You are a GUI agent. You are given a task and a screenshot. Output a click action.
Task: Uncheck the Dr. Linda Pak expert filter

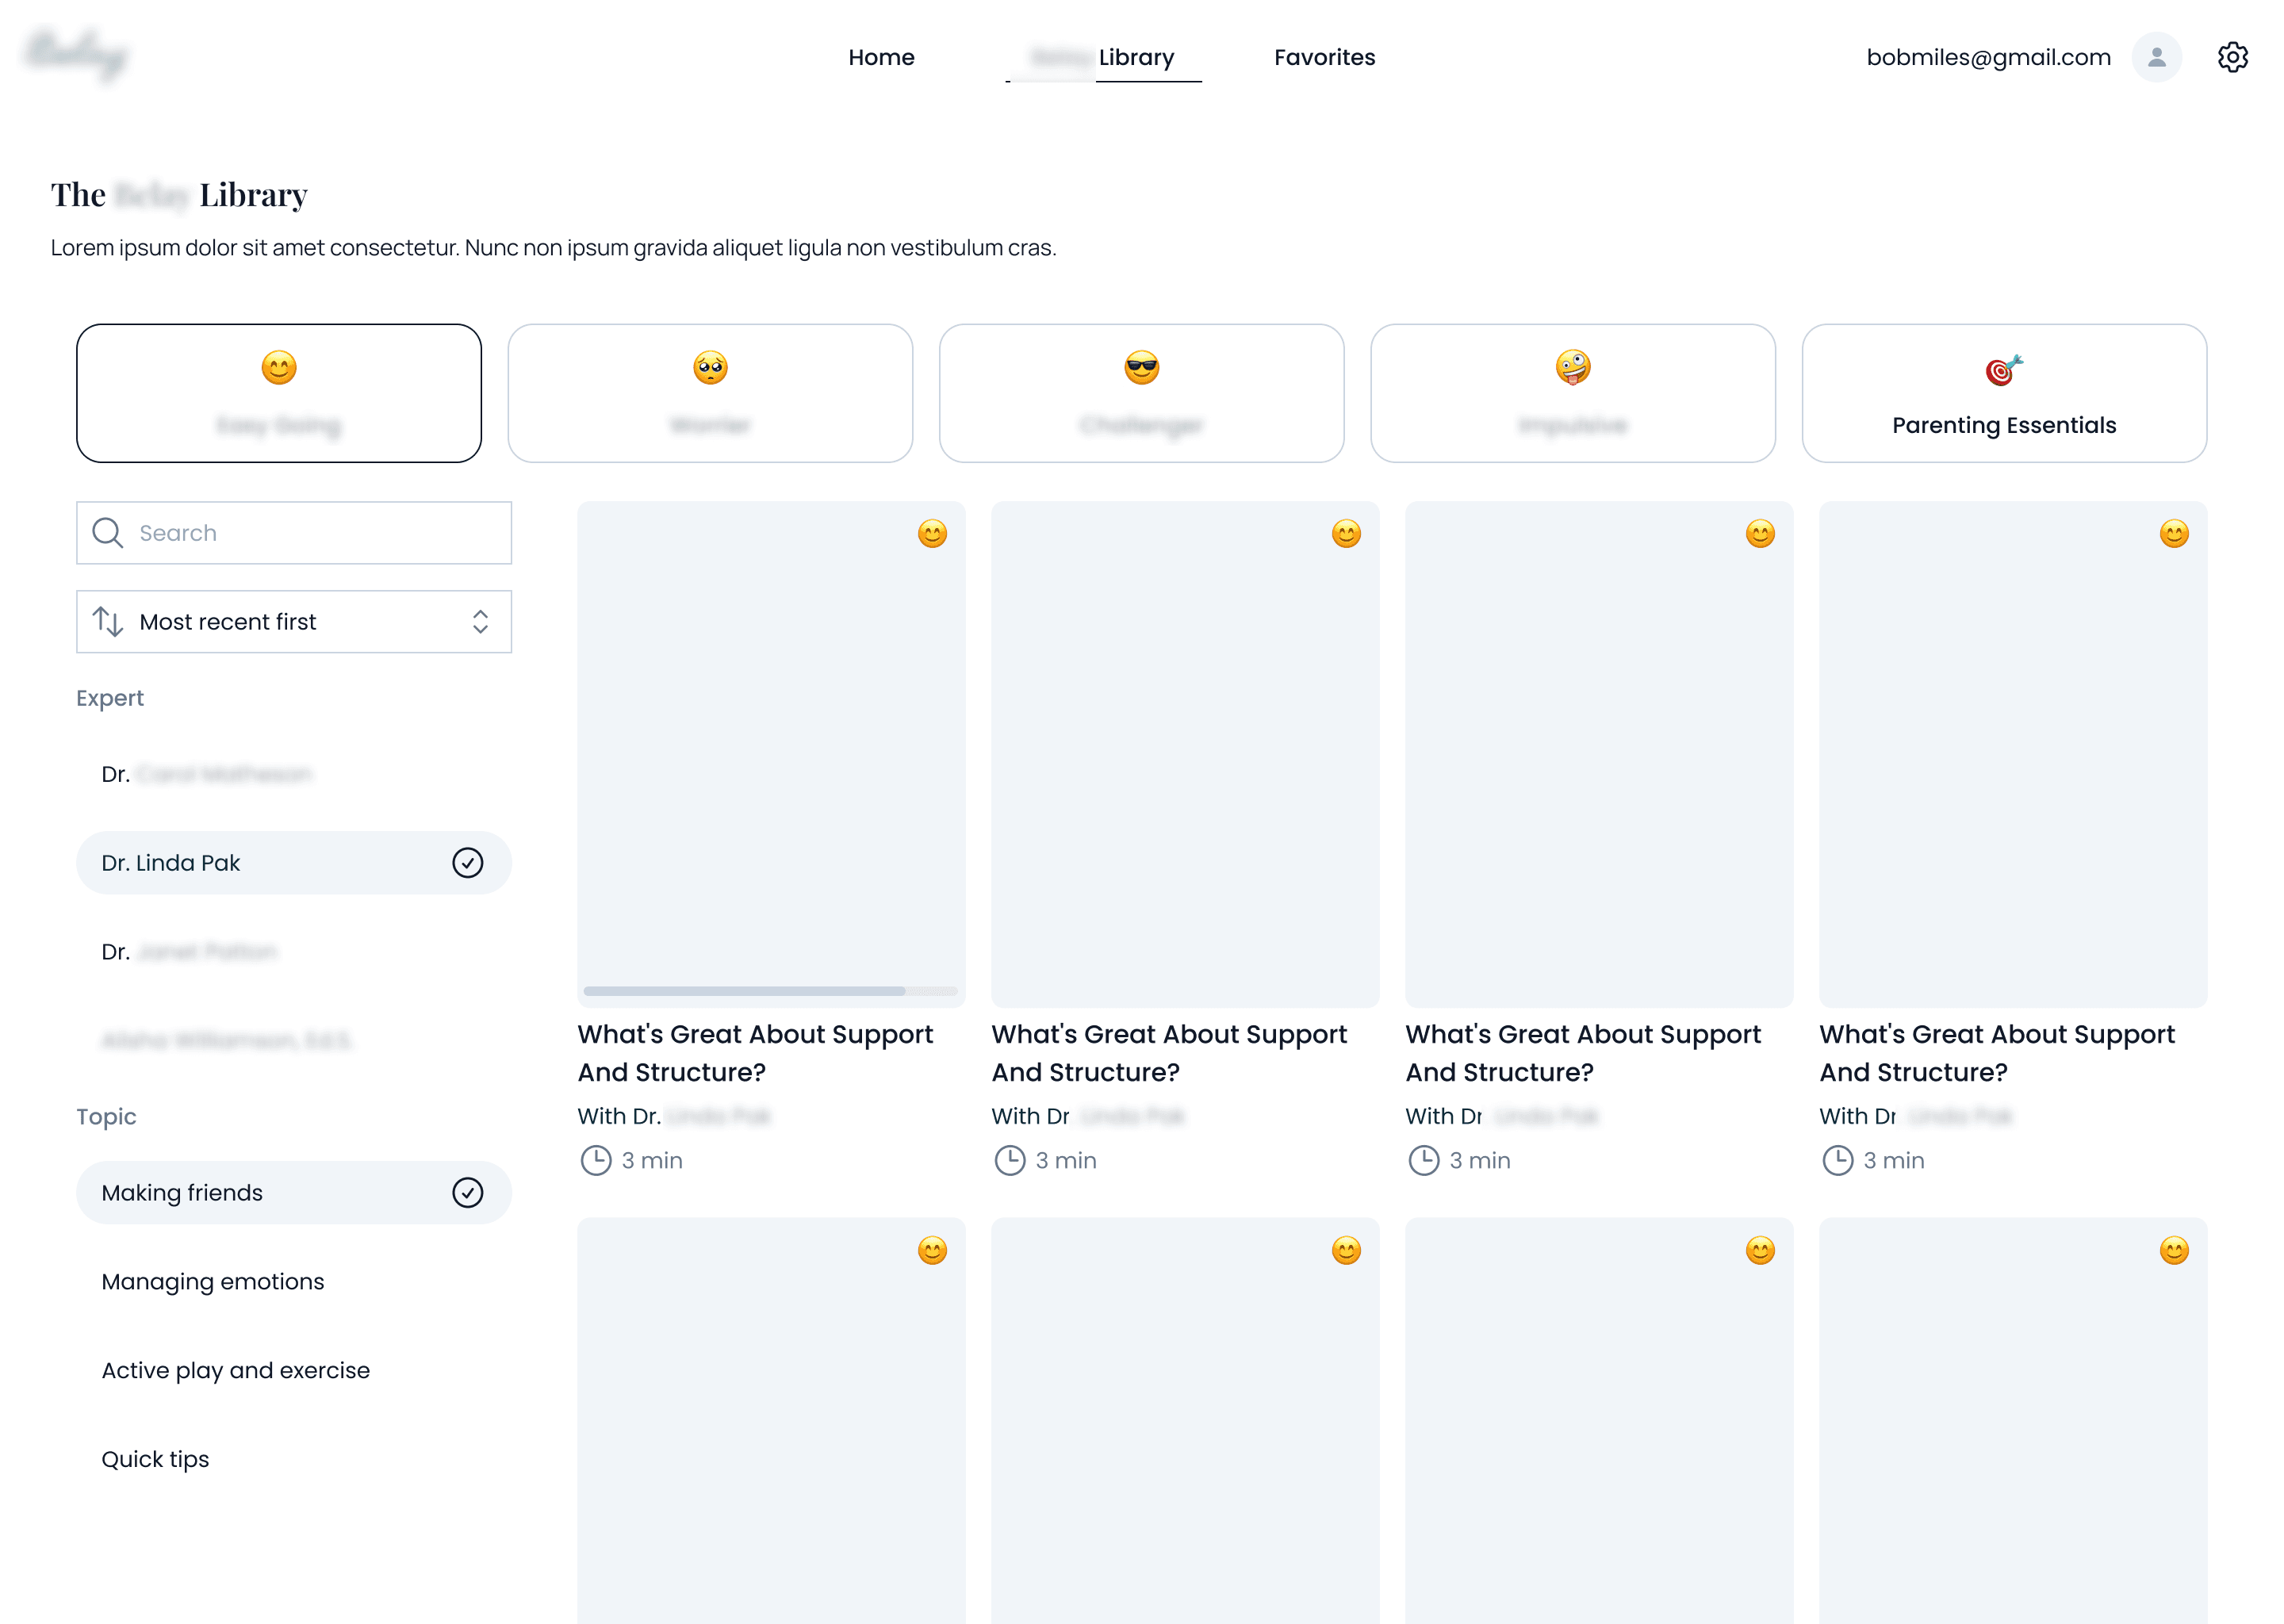(x=467, y=863)
